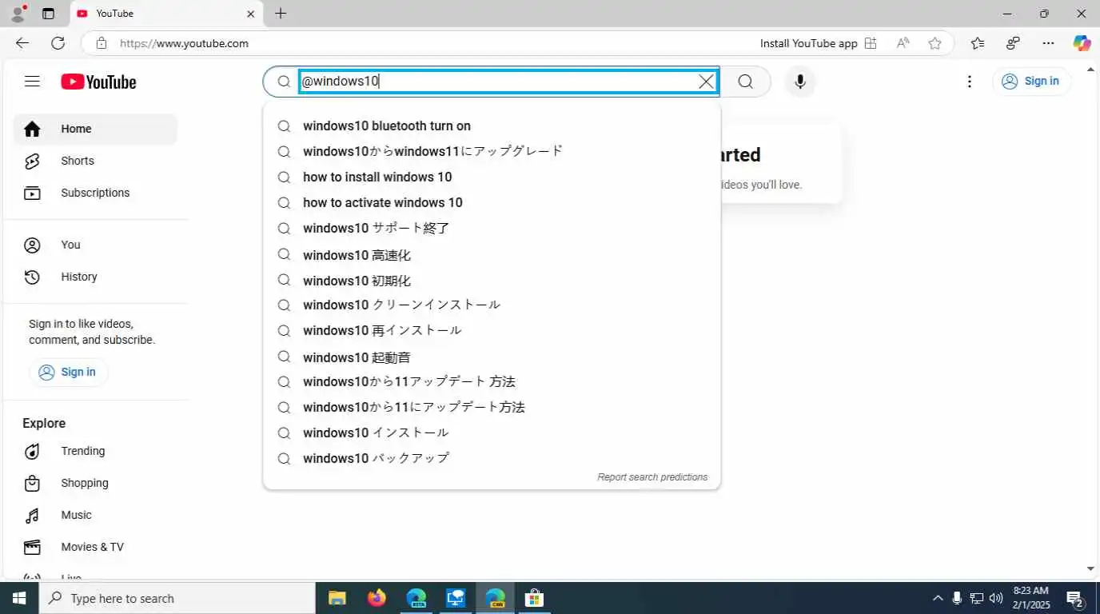
Task: Click the page scrollbar down arrow
Action: pyautogui.click(x=1090, y=568)
